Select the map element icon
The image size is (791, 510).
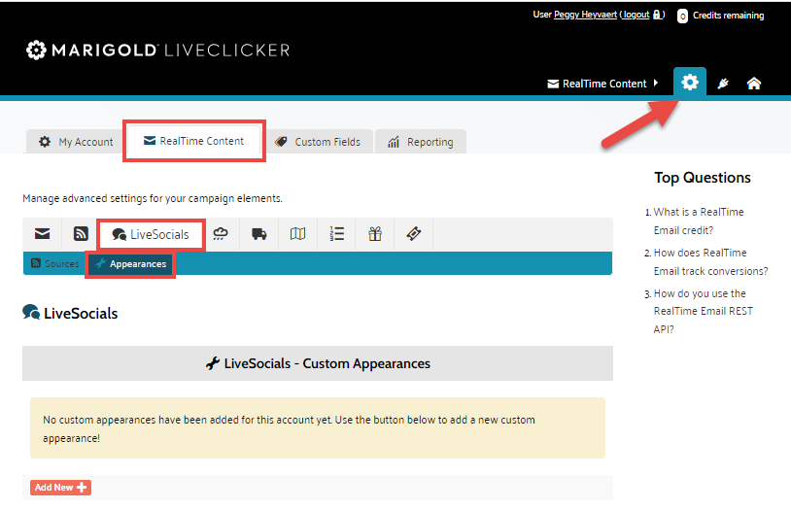click(x=297, y=234)
